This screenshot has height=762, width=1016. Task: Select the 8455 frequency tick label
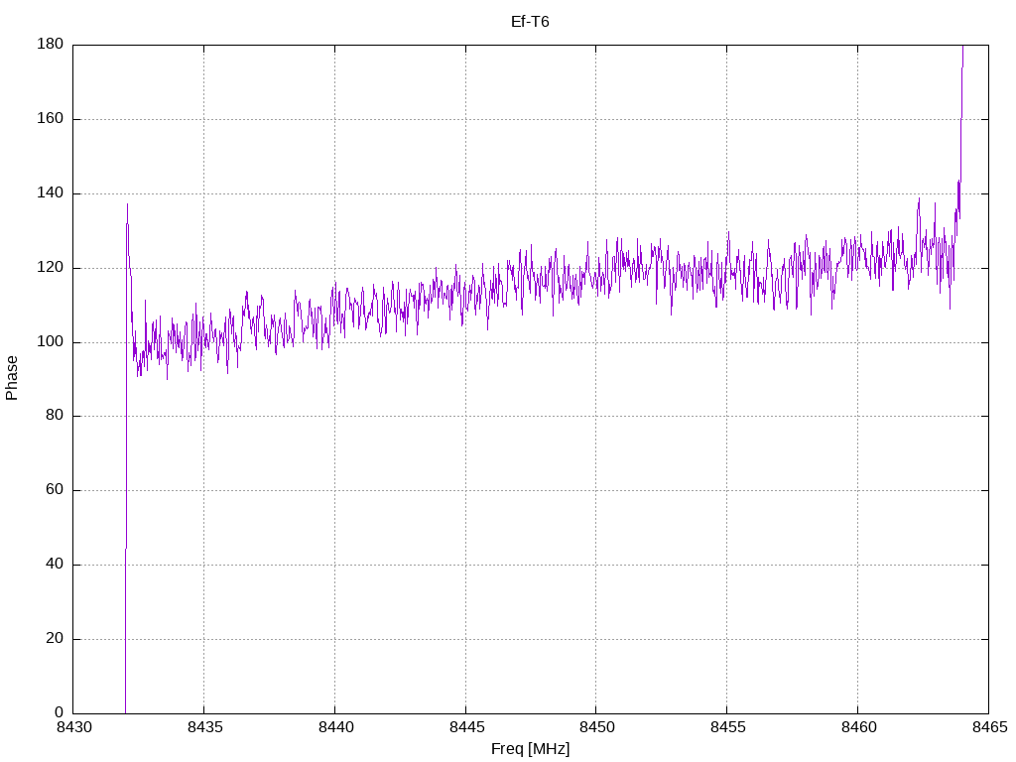726,728
